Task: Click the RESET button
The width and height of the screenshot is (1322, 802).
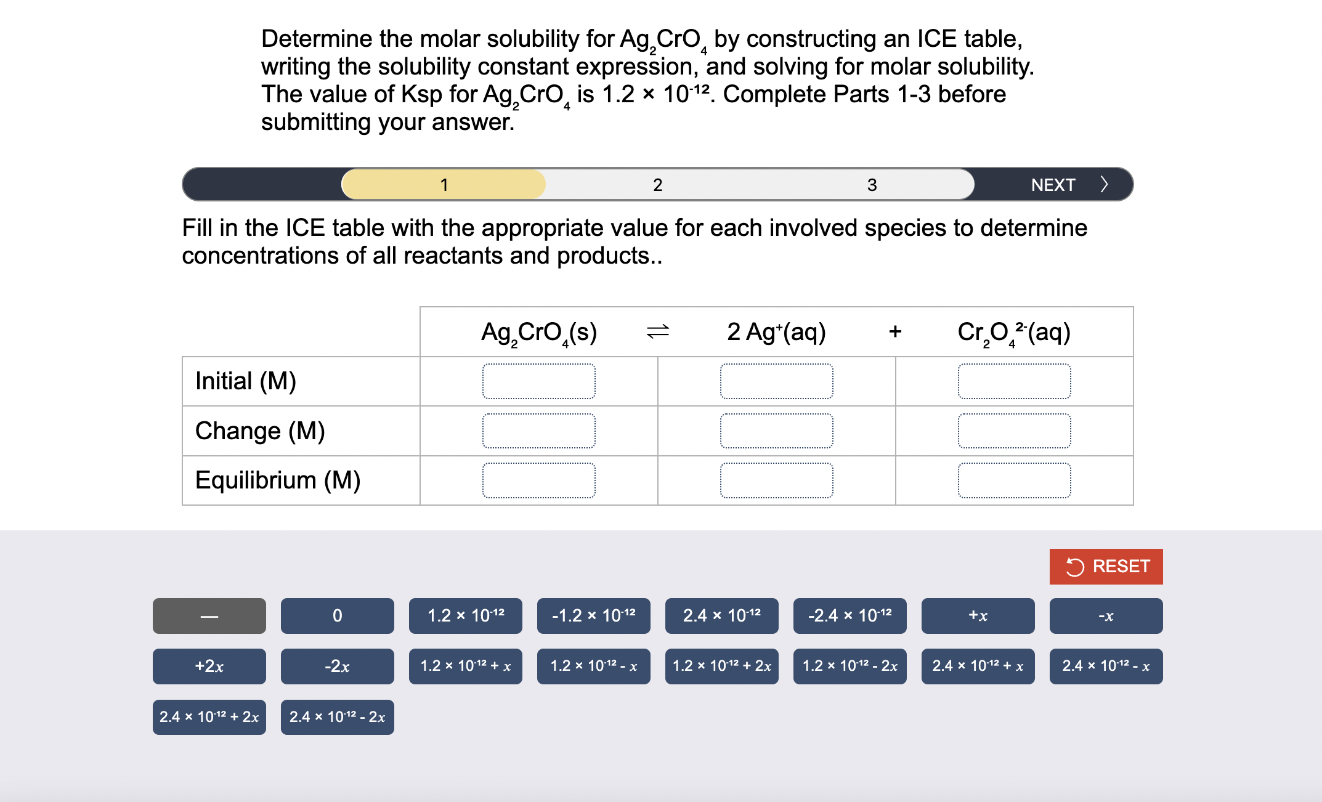Action: [1106, 566]
